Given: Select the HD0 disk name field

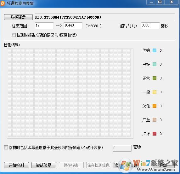Looking at the screenshot, I should click(x=105, y=17).
